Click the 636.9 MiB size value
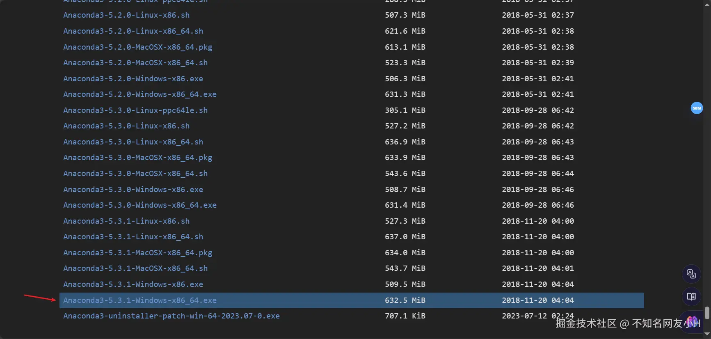 [x=405, y=142]
